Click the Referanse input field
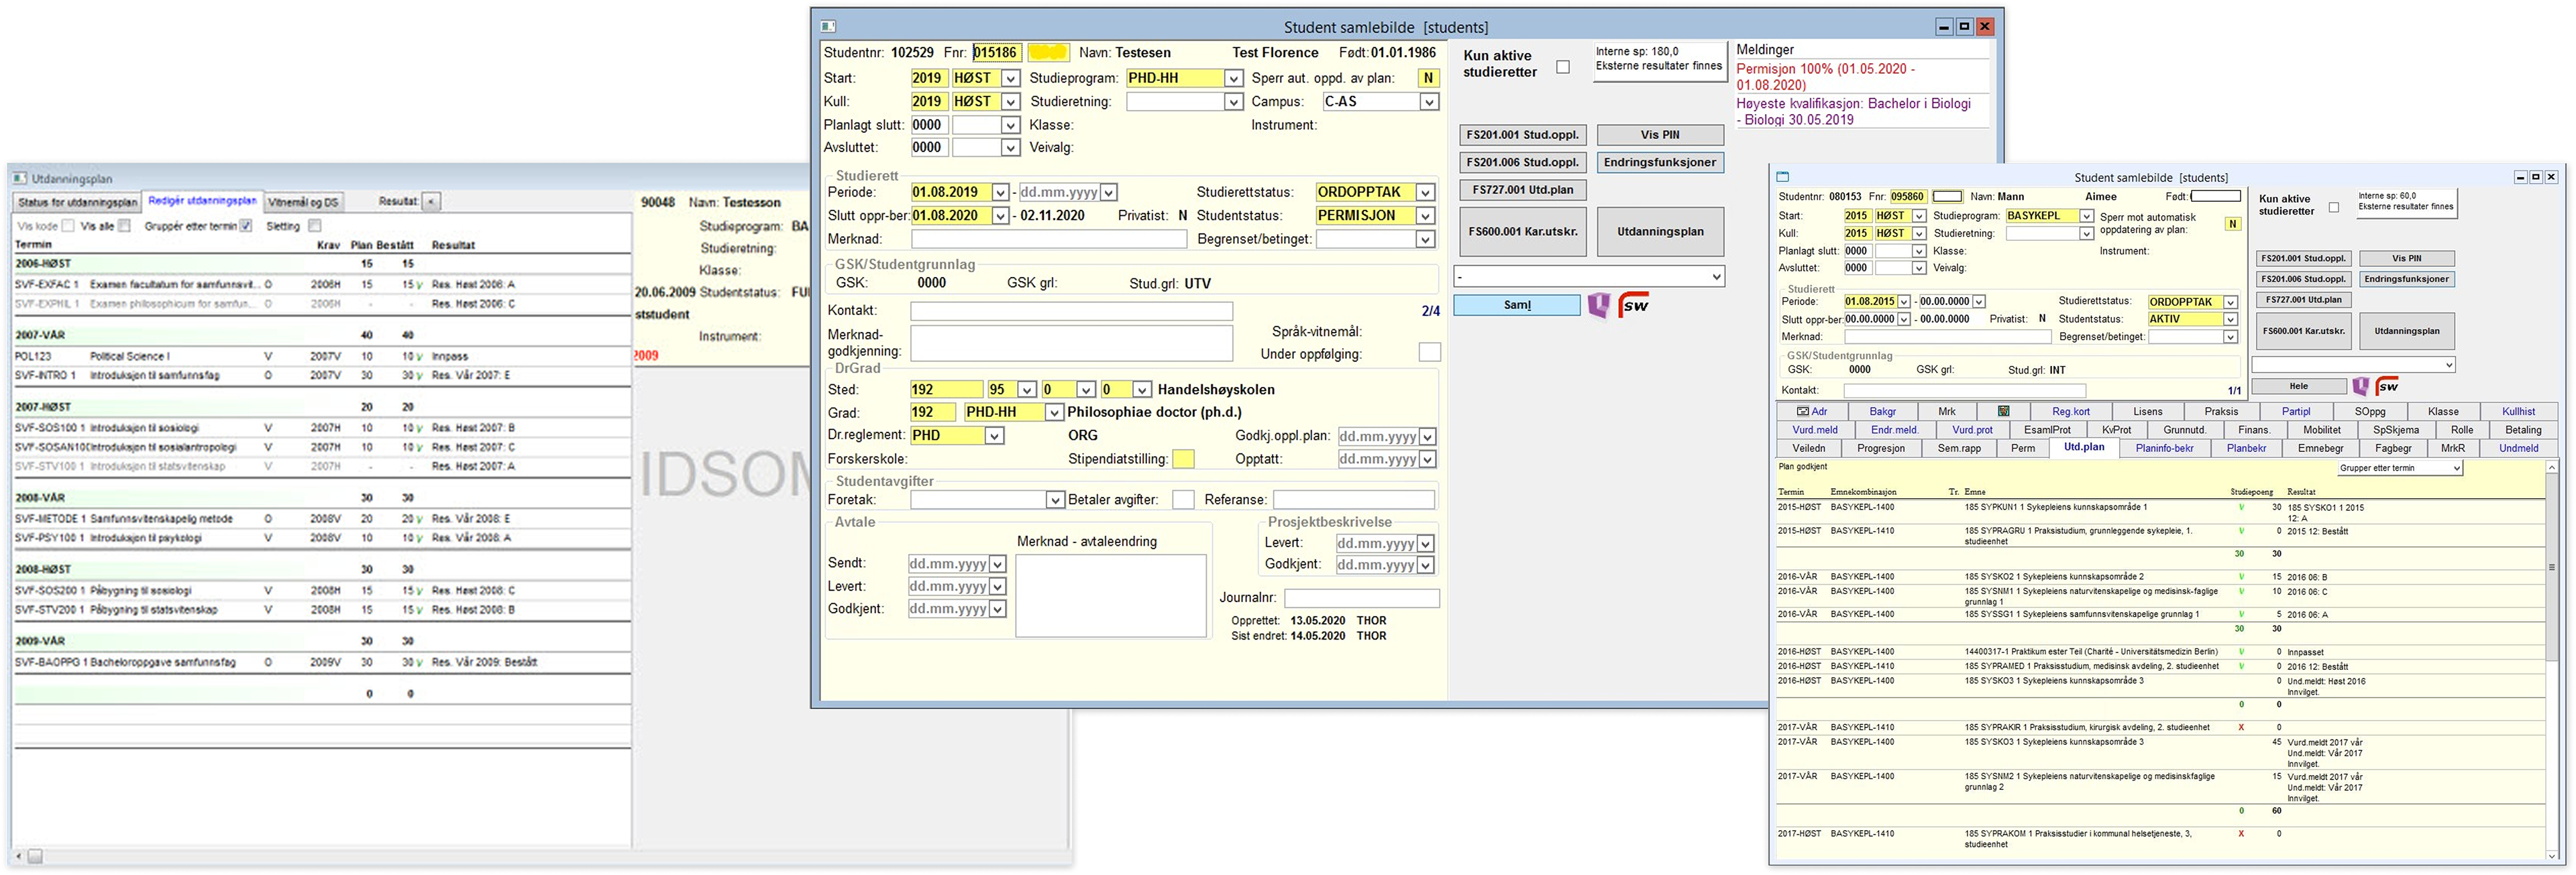 pos(1354,499)
